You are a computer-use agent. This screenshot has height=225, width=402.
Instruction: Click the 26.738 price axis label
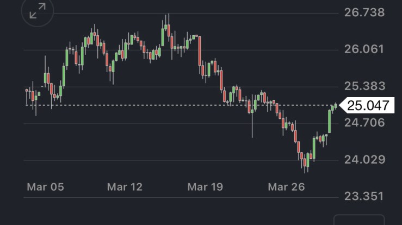[364, 12]
